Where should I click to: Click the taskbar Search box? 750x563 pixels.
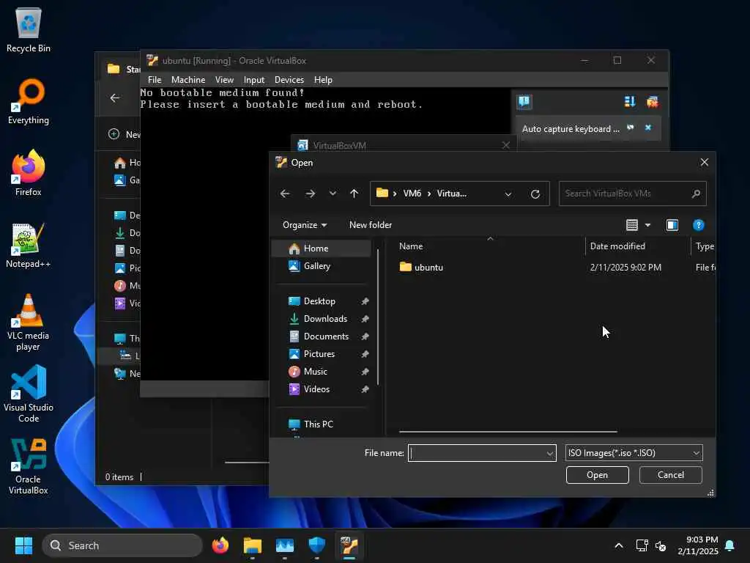(122, 545)
